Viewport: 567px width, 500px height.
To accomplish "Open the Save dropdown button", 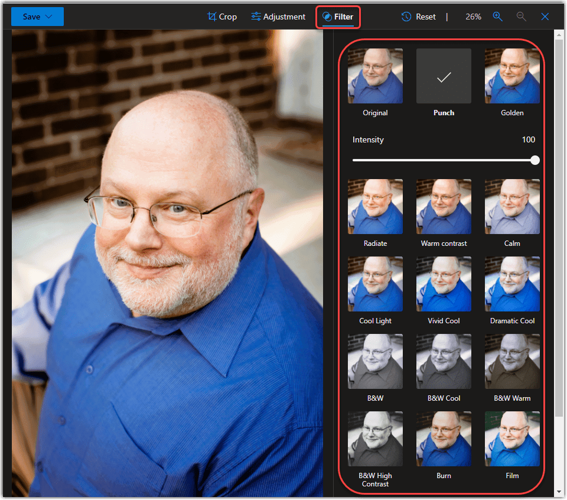I will click(x=37, y=17).
